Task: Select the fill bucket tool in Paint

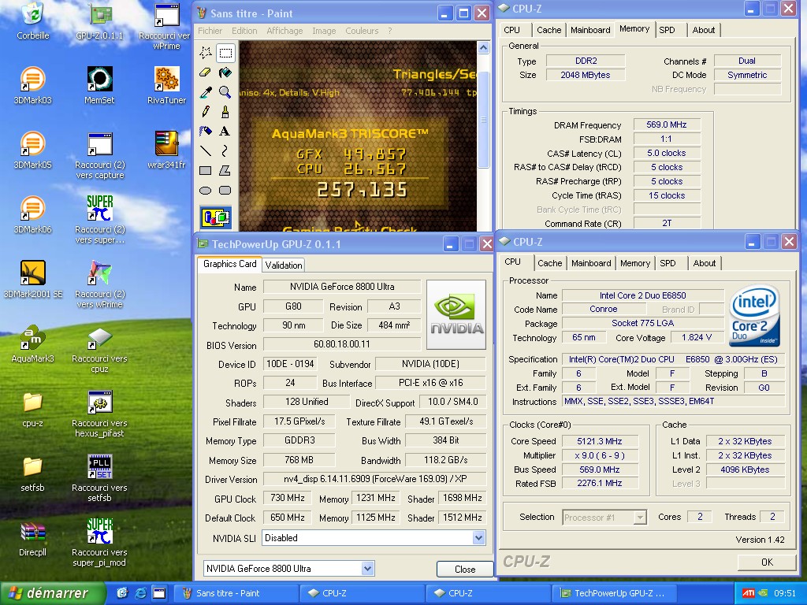Action: (225, 72)
